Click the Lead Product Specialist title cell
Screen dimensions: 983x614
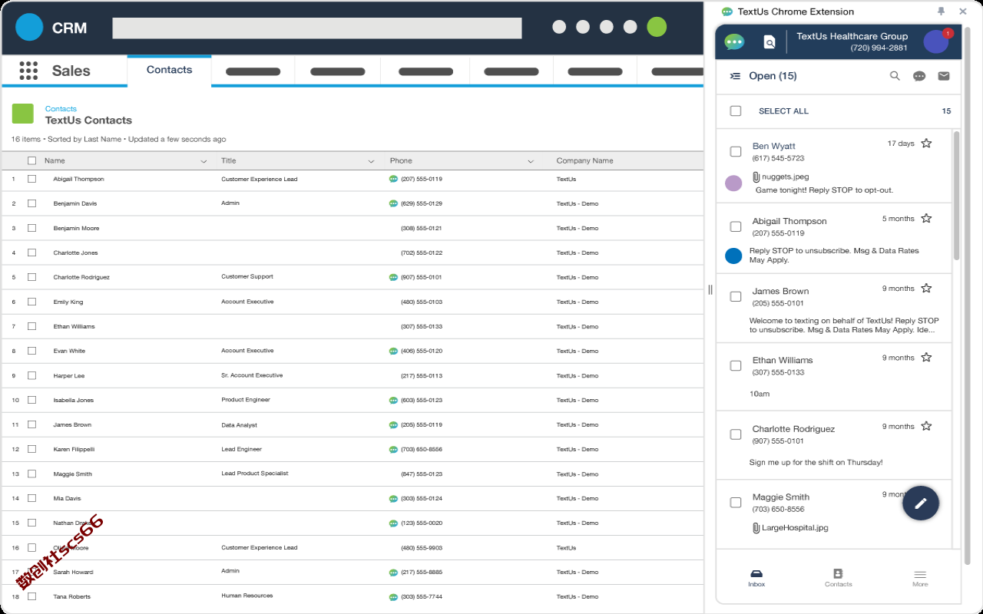tap(255, 474)
